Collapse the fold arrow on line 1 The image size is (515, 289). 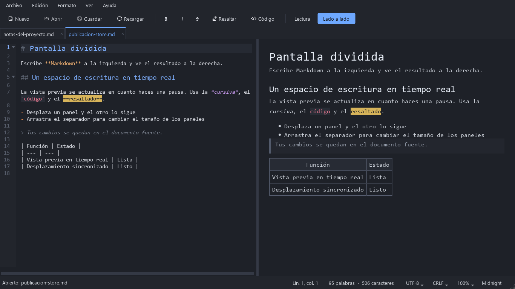14,47
